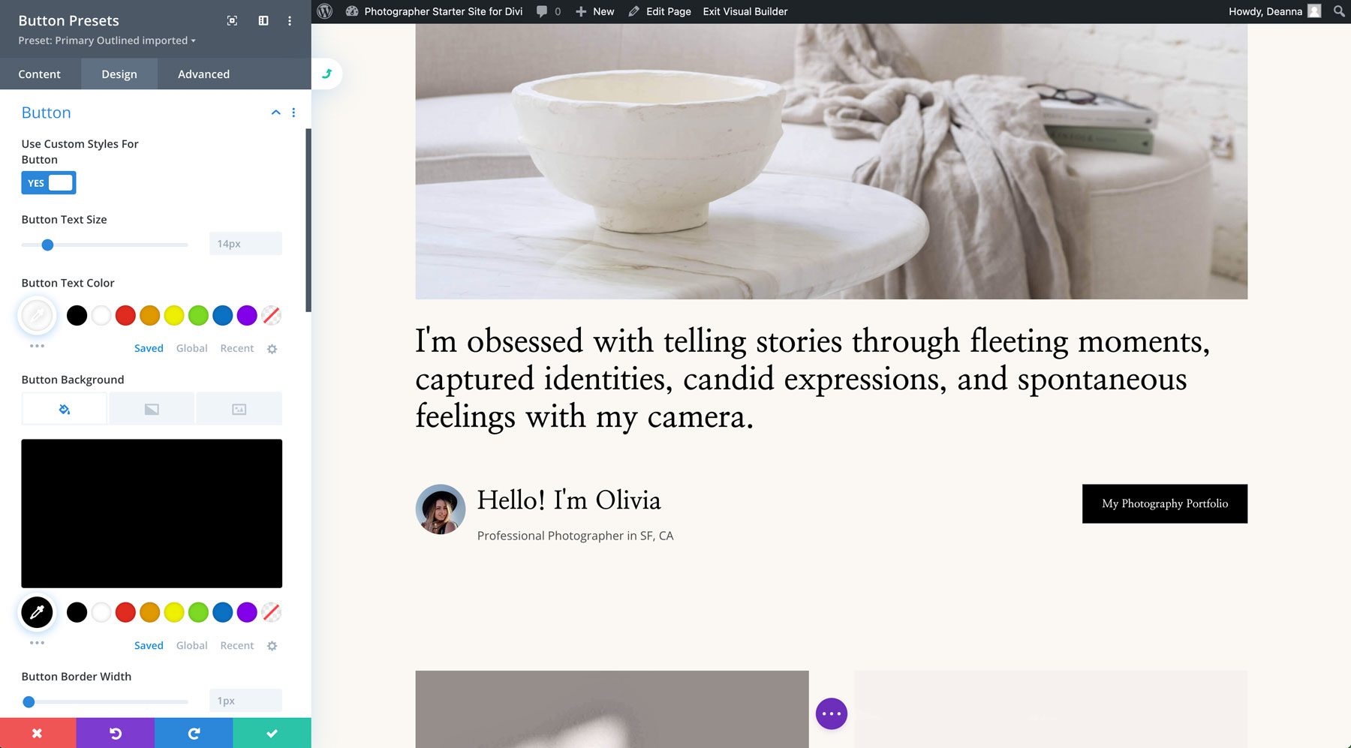
Task: Show Global colors for Button Background
Action: (191, 645)
